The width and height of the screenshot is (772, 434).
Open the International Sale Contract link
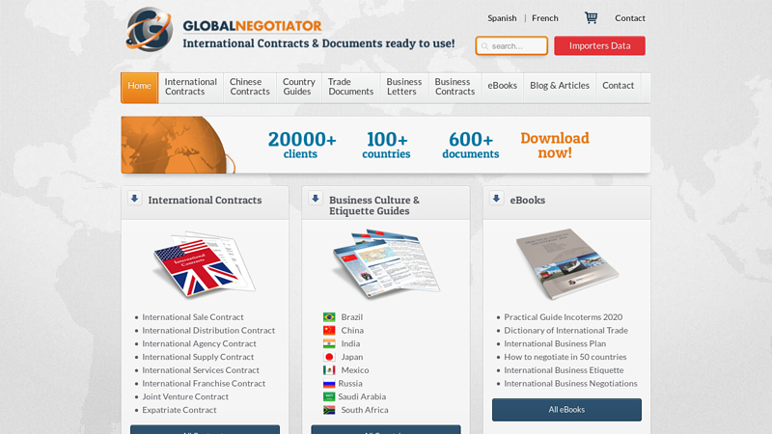click(x=192, y=317)
